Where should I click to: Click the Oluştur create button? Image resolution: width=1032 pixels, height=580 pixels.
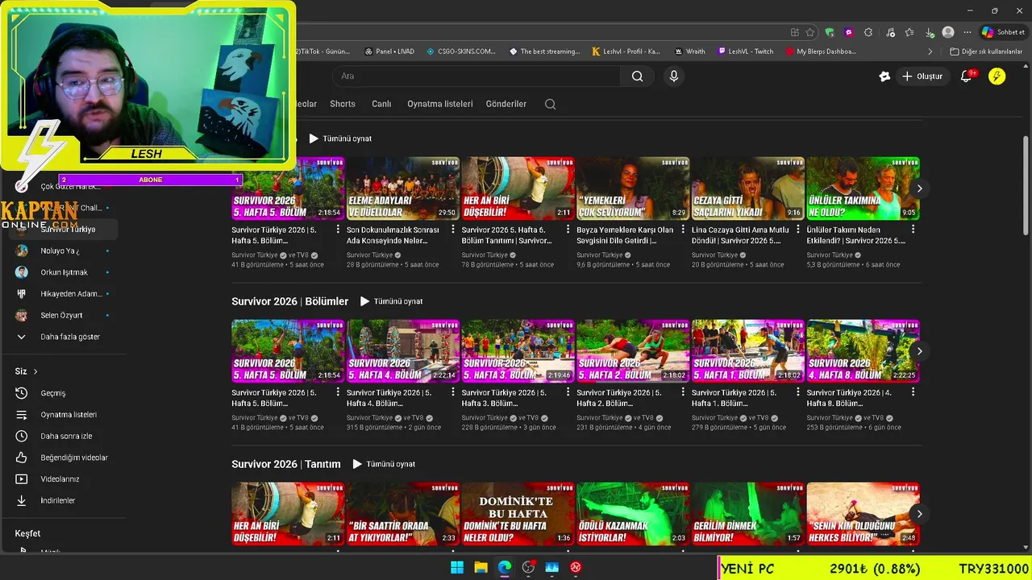pos(922,77)
